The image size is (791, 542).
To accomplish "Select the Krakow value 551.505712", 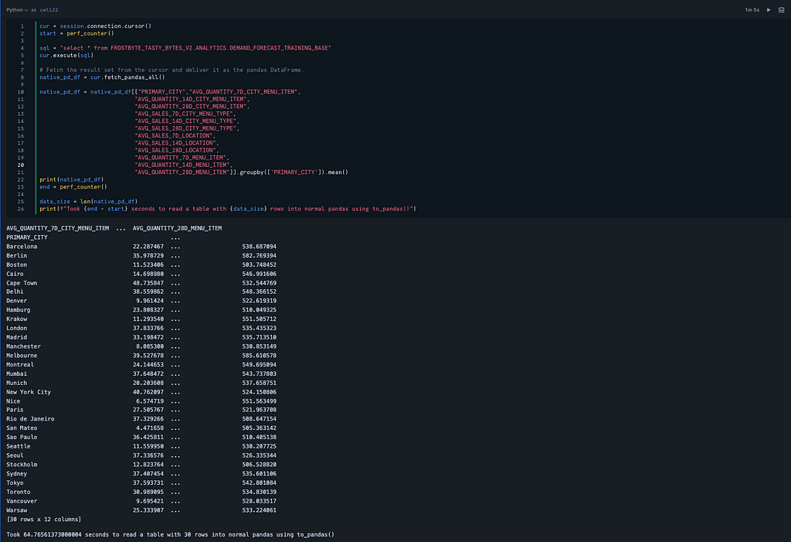I will tap(259, 319).
